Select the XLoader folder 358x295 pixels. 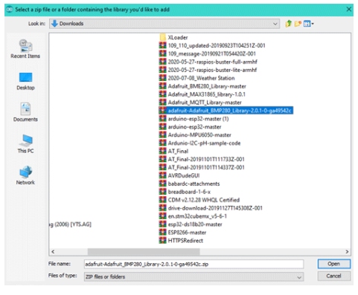point(173,37)
